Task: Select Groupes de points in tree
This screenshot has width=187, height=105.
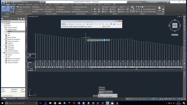Action: click(12, 28)
